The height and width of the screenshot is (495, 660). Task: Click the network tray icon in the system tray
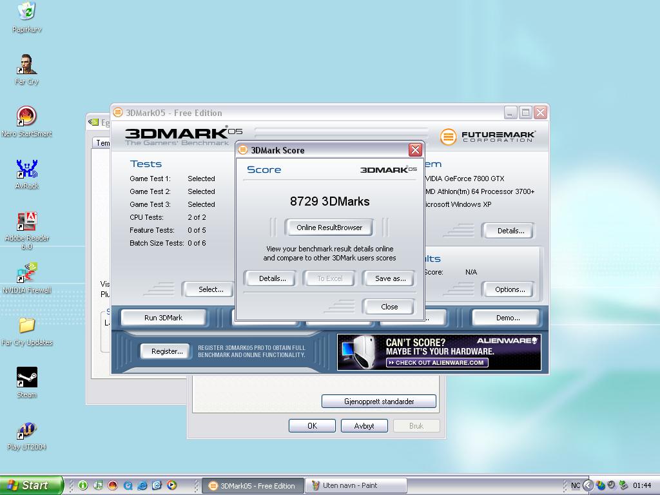(600, 485)
